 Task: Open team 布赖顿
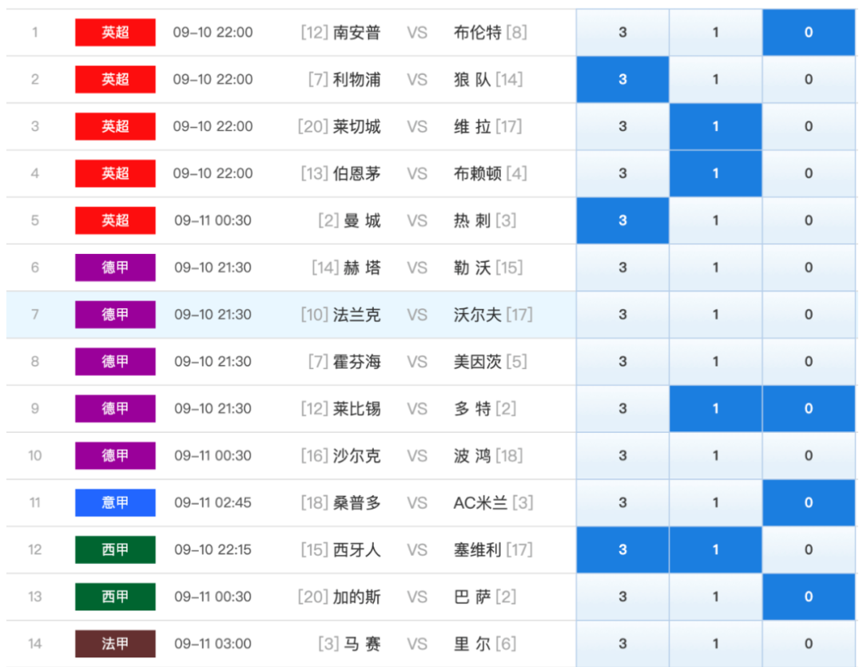(x=477, y=174)
